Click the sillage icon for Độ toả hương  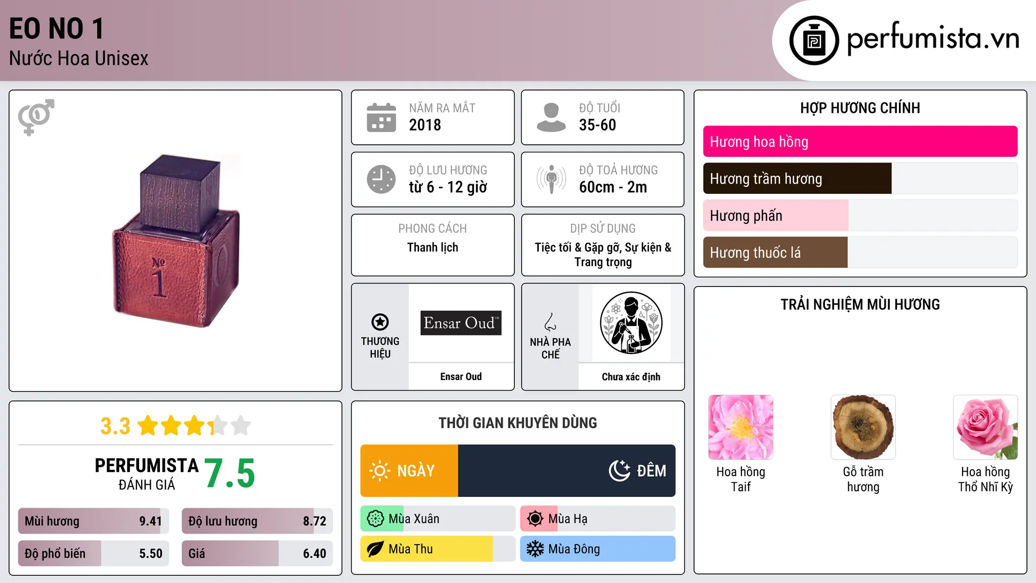pos(551,179)
